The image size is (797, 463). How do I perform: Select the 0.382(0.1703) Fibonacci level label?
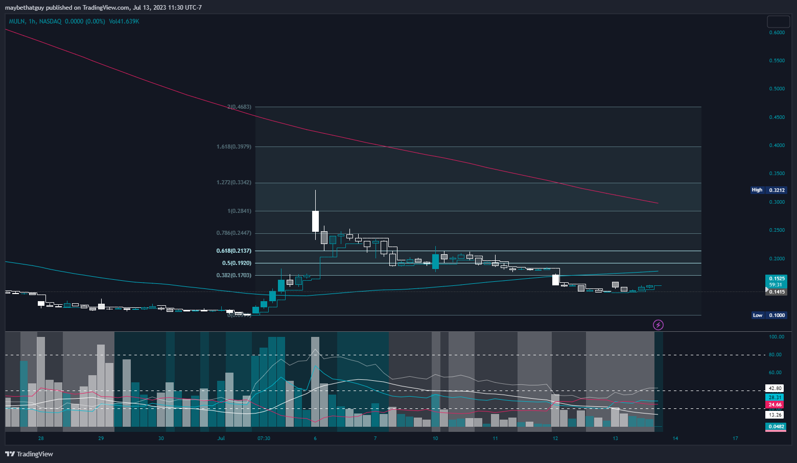(234, 275)
